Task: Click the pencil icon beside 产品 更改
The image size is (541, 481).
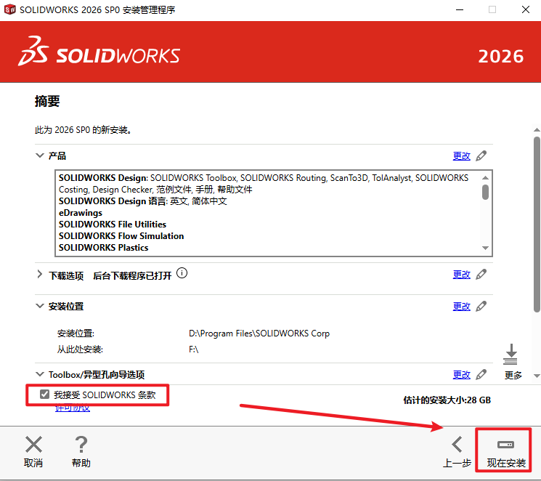Action: tap(481, 155)
